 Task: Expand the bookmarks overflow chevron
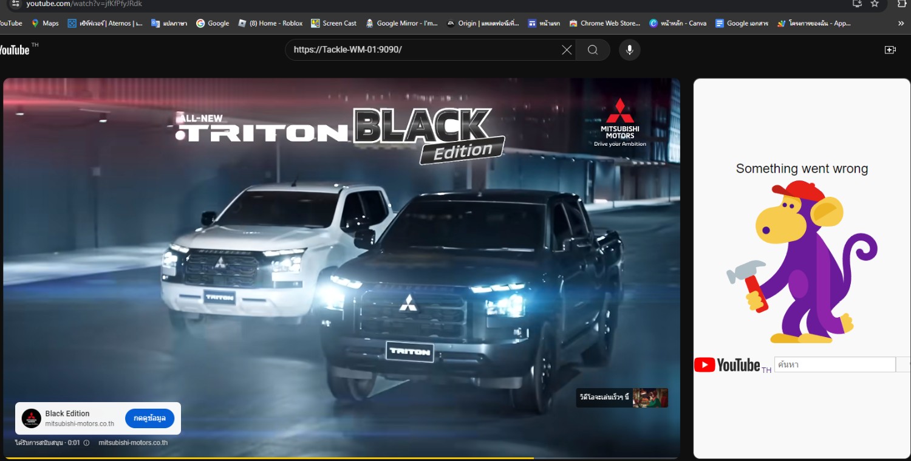point(901,23)
